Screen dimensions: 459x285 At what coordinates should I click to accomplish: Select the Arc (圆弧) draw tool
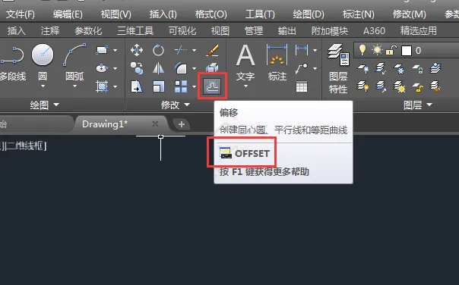point(74,55)
